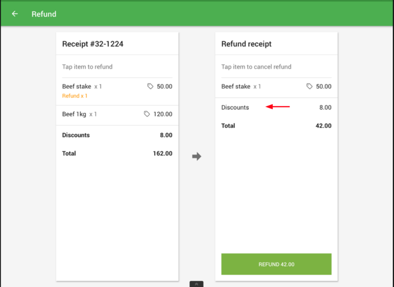Click the red arrow pointing at Discounts

(278, 106)
